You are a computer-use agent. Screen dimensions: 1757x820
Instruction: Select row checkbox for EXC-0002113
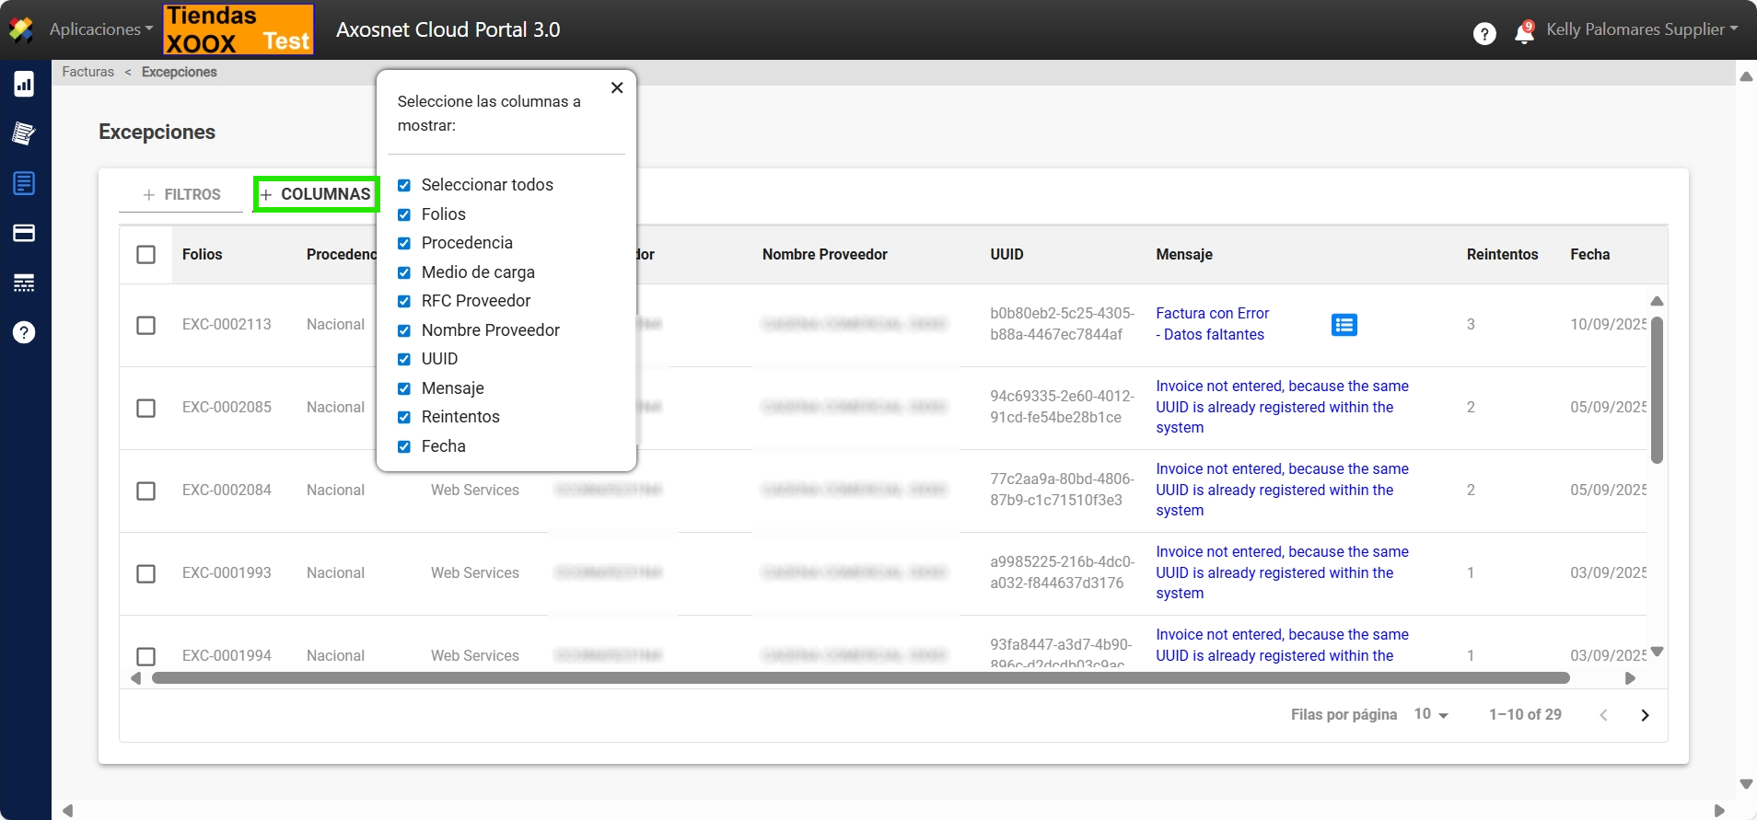(x=145, y=325)
